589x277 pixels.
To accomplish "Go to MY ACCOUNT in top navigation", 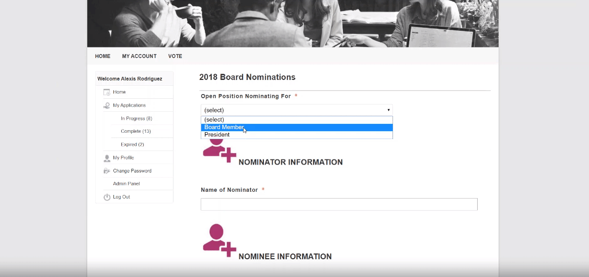I will coord(139,56).
